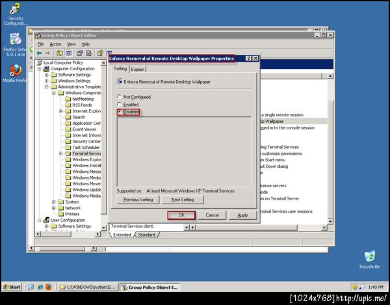
Task: Collapse the Administrative Templates node
Action: point(47,87)
